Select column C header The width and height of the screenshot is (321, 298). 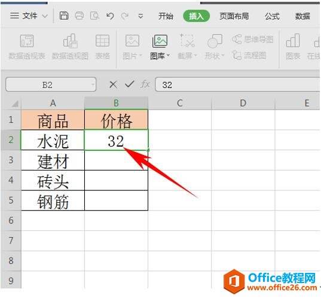[179, 103]
